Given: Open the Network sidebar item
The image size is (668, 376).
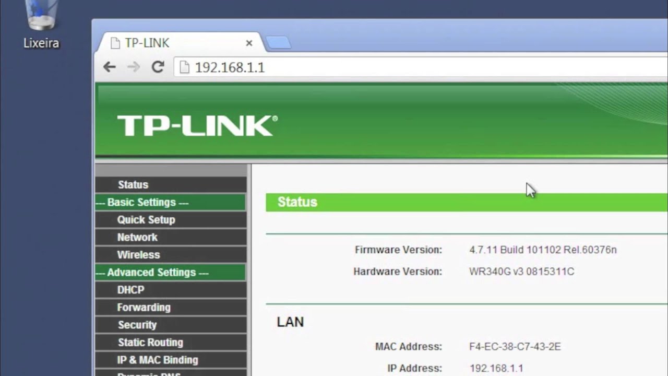Looking at the screenshot, I should pos(170,237).
